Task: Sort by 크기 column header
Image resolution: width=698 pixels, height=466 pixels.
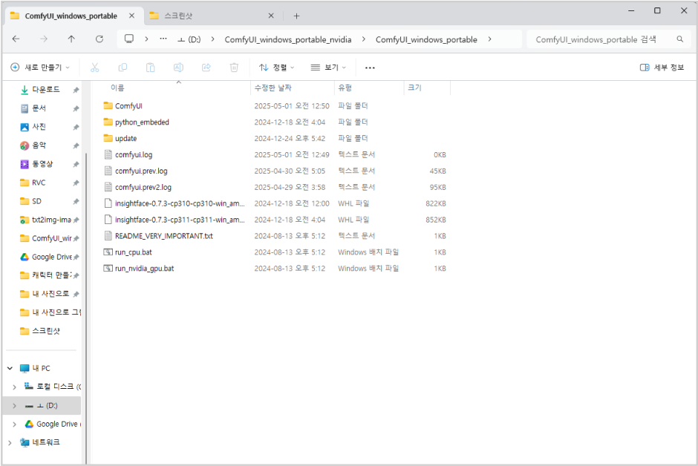Action: tap(414, 88)
